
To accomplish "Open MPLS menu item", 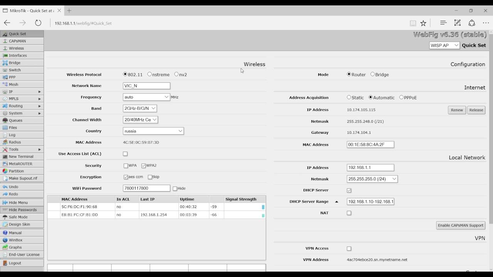I will point(22,99).
